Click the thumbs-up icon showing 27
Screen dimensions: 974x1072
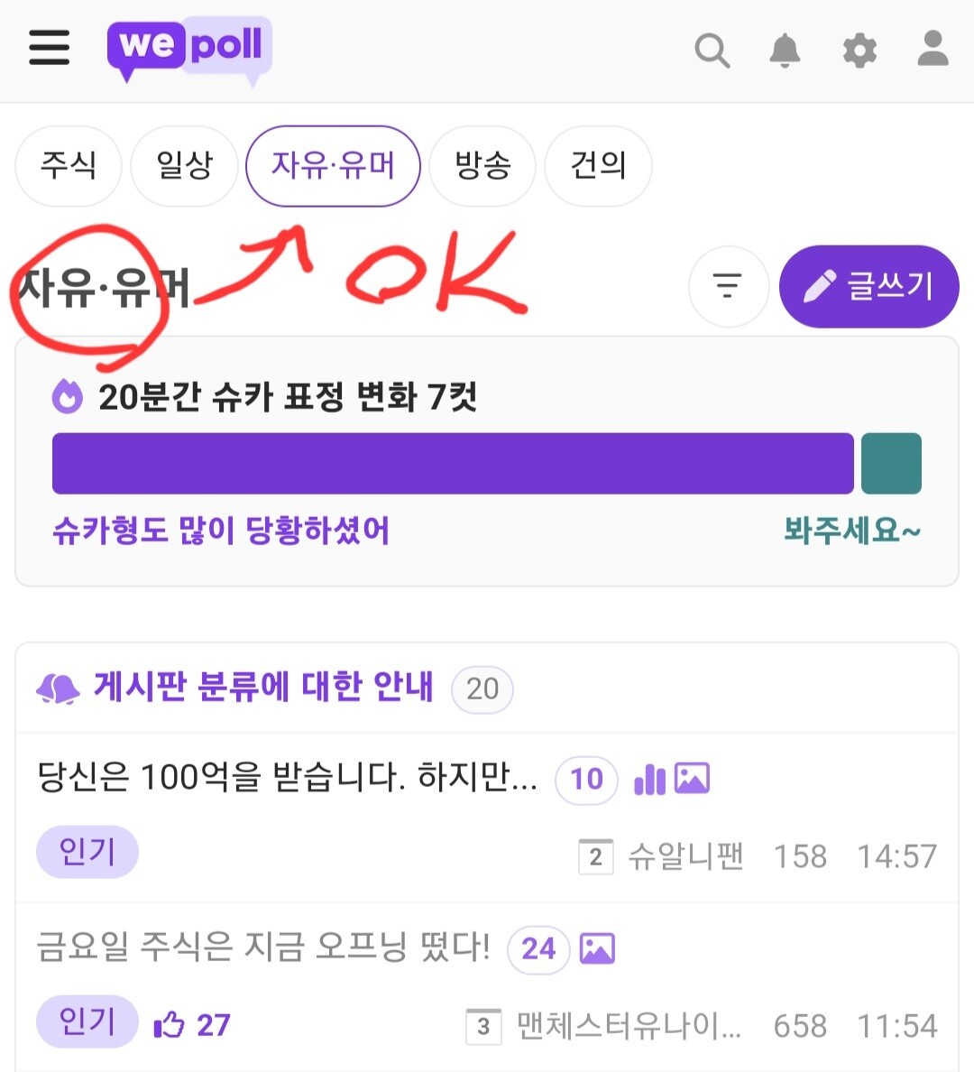169,1024
